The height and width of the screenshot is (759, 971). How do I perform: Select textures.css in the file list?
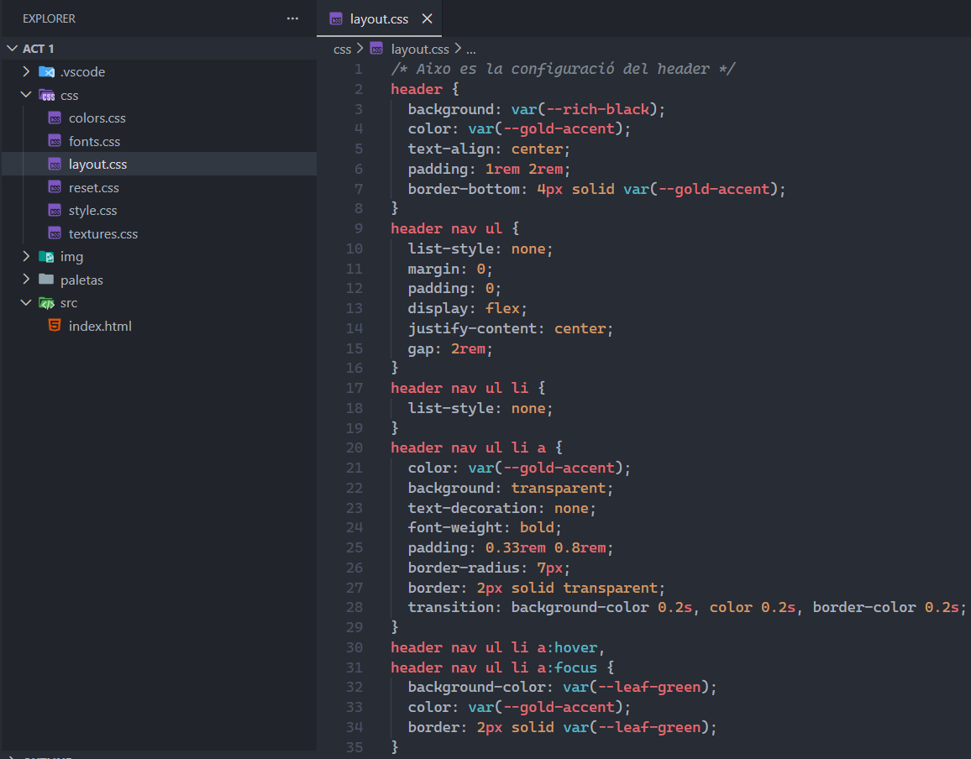(x=102, y=234)
